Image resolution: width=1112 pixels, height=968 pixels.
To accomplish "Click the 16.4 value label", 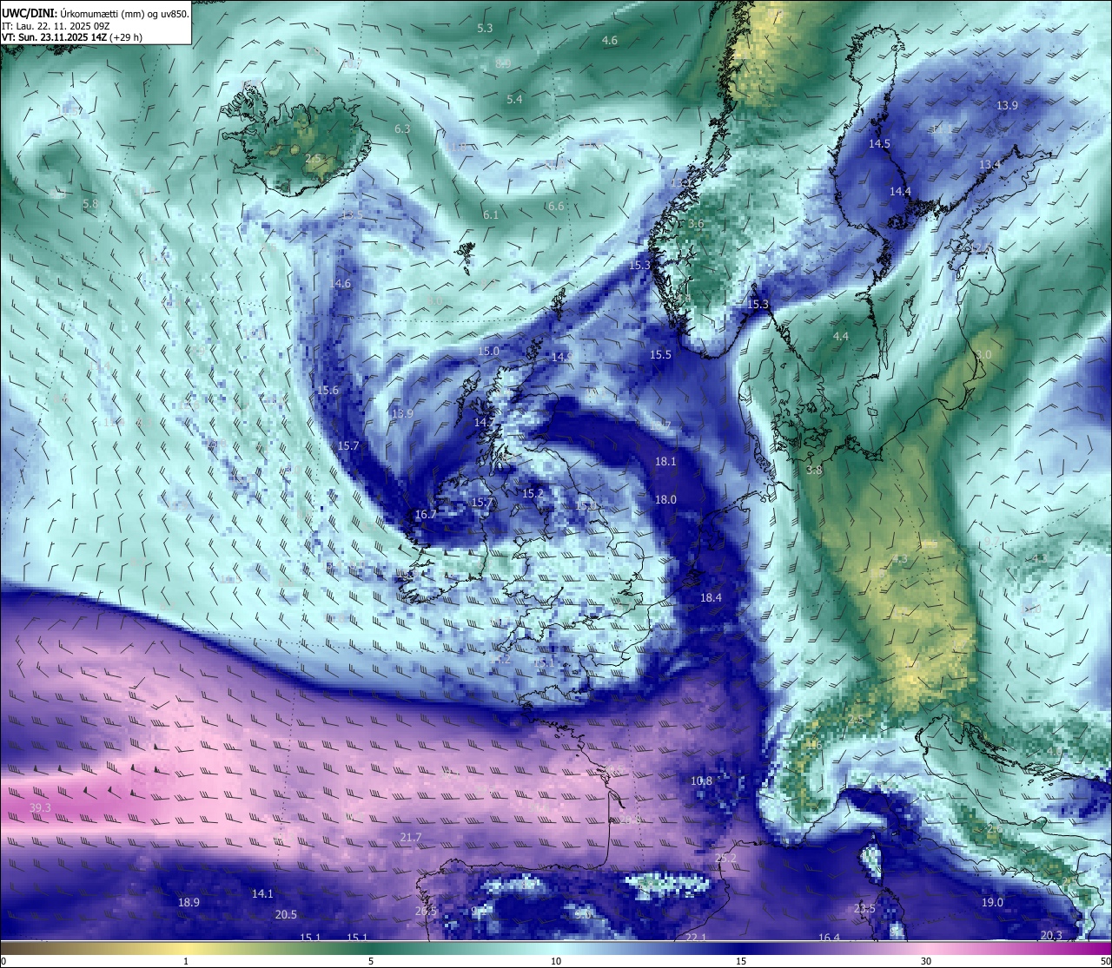I will [830, 938].
